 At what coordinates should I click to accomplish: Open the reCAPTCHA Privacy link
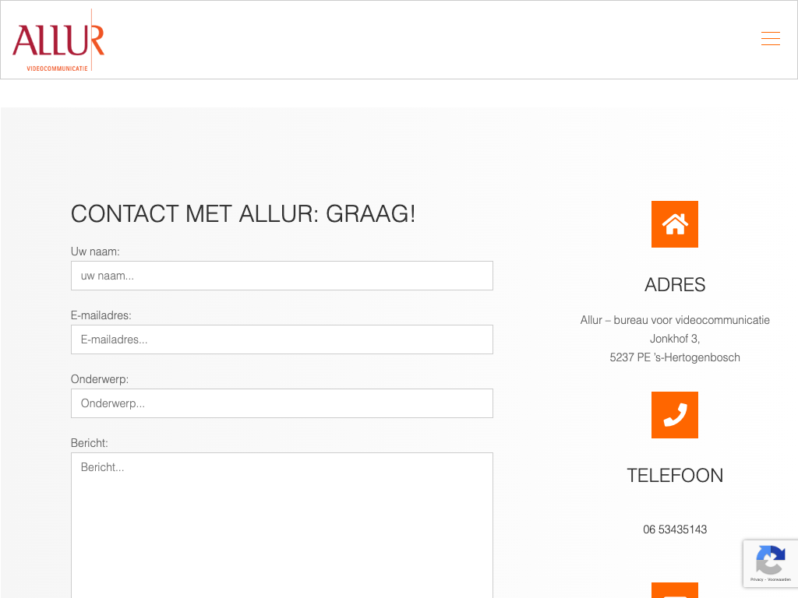point(757,579)
